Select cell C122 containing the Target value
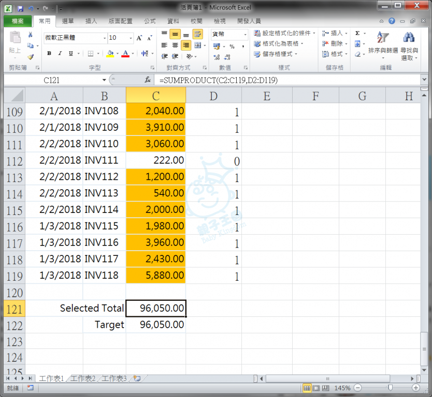 155,325
